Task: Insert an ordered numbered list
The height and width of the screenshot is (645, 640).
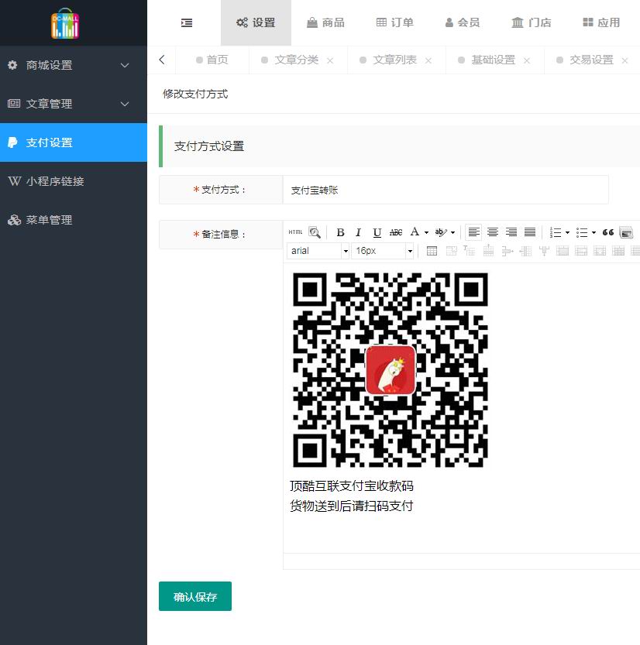Action: (x=556, y=233)
